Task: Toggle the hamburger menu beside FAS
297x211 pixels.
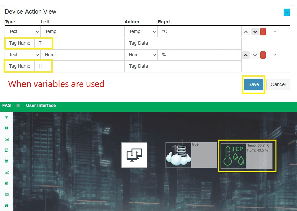Action: click(18, 105)
